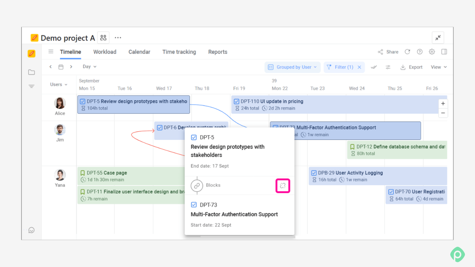The width and height of the screenshot is (475, 267).
Task: Click Multi-Factor Authentication Support title in popup
Action: pyautogui.click(x=234, y=214)
